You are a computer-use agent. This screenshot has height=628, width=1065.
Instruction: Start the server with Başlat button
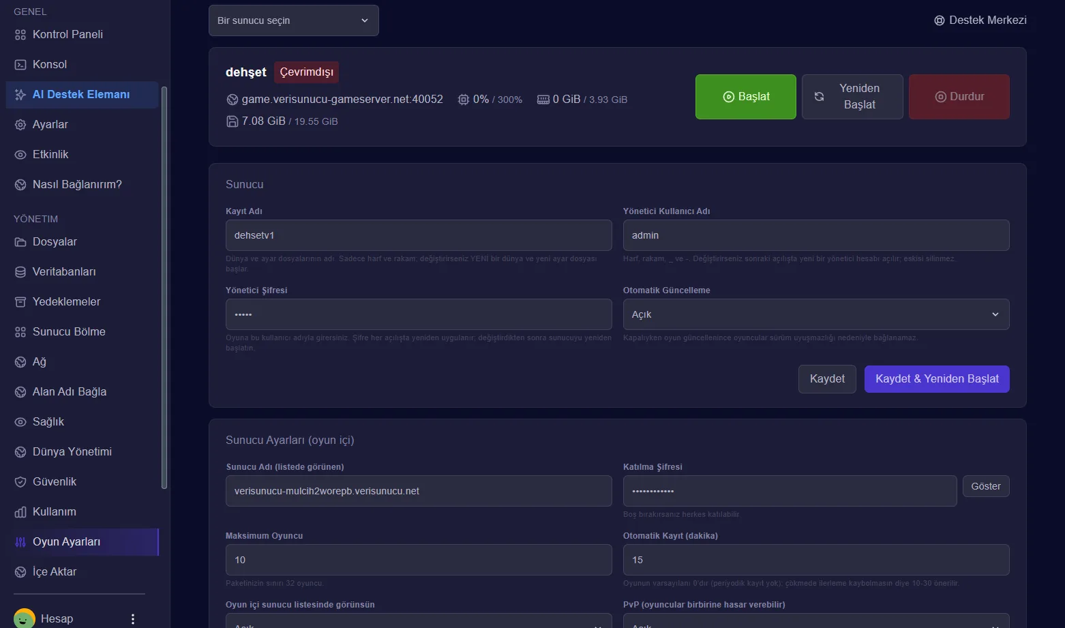click(x=746, y=97)
